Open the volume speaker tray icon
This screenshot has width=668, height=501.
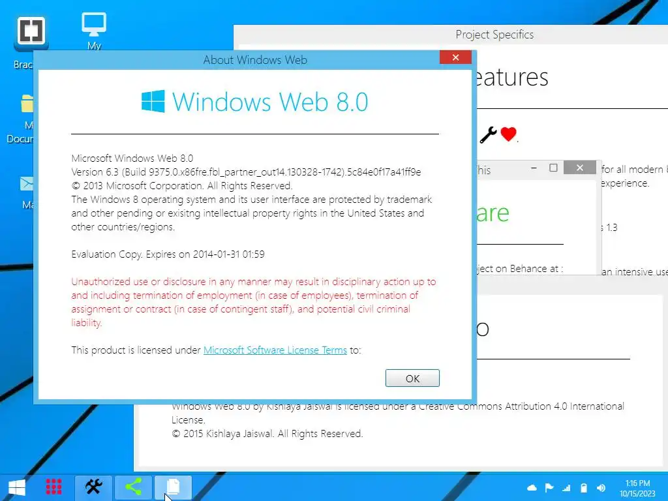pos(601,488)
